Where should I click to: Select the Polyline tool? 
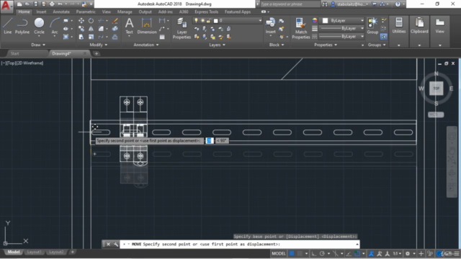[x=22, y=26]
